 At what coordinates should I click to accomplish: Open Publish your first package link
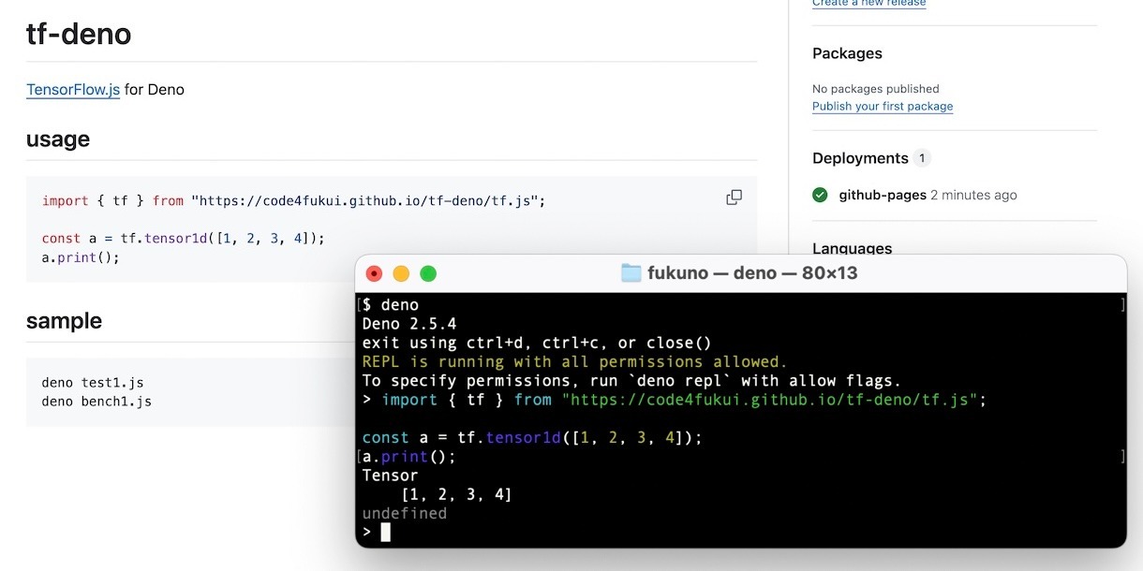(882, 107)
